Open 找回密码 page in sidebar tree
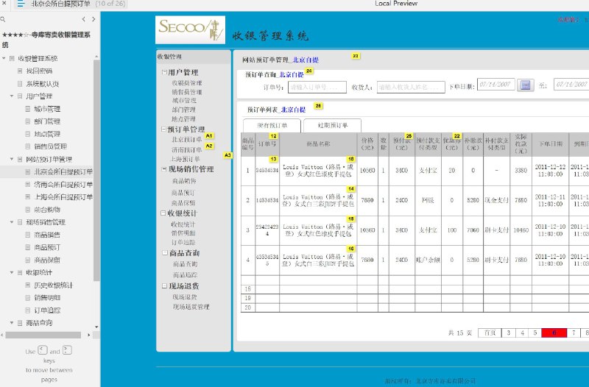 (39, 71)
